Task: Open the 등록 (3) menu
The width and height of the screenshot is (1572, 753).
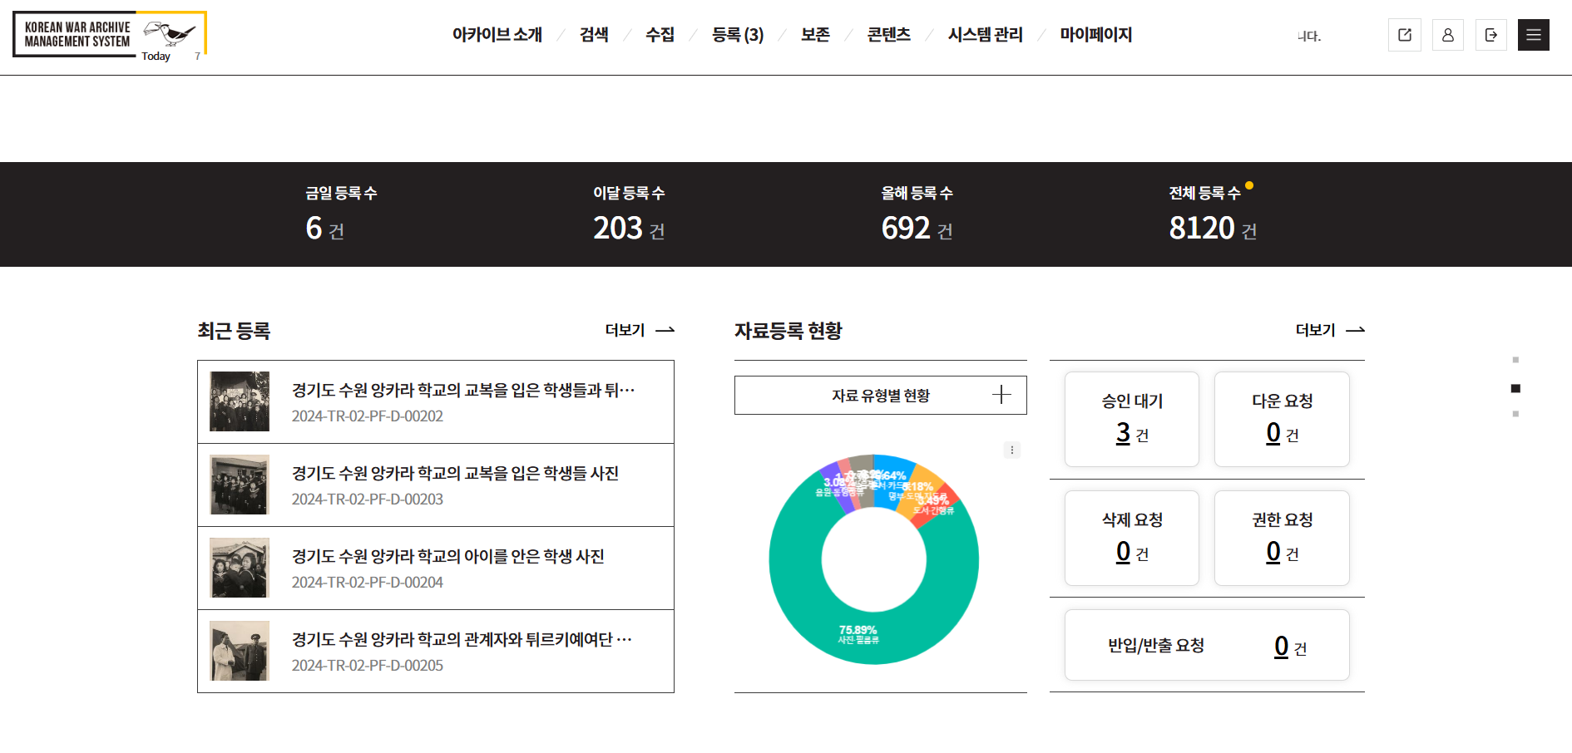Action: (x=736, y=35)
